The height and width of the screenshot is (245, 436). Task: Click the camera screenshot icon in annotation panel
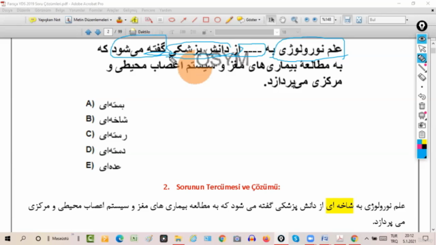point(422,125)
